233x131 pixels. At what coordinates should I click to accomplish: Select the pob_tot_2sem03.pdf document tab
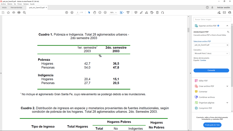pyautogui.click(x=37, y=7)
